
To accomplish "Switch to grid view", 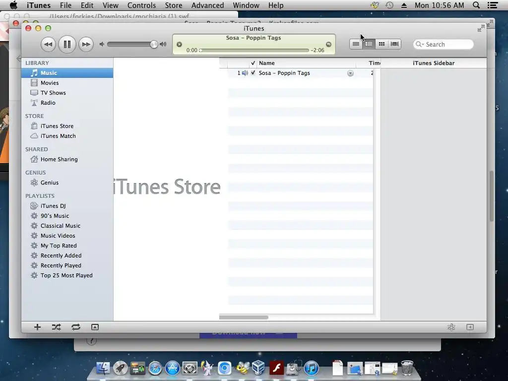I will pyautogui.click(x=381, y=44).
